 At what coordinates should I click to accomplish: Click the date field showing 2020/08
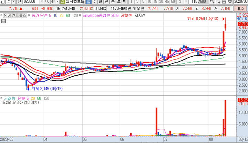tap(241, 2)
